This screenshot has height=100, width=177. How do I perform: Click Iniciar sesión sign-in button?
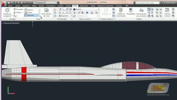point(170,3)
